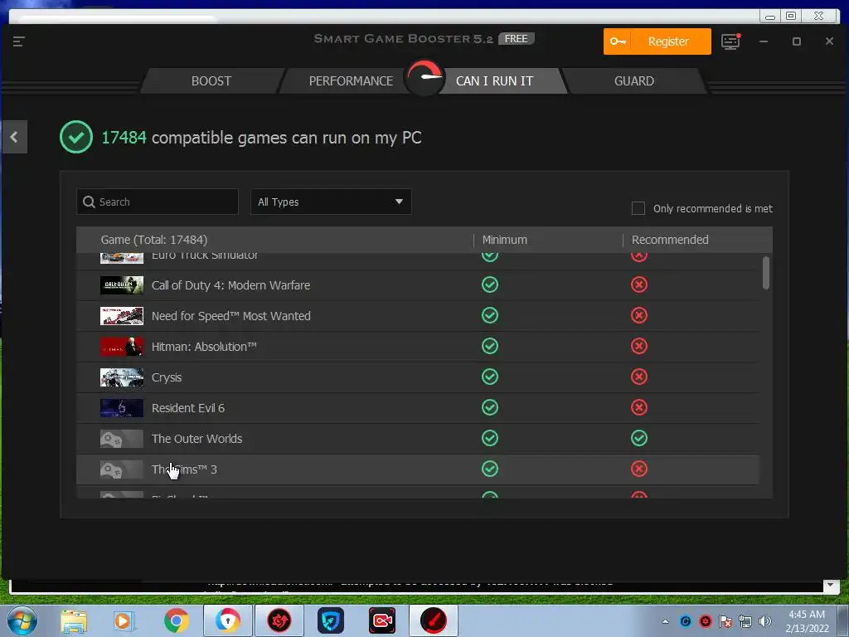Click Need for Speed minimum check icon
The image size is (849, 637).
coord(490,315)
